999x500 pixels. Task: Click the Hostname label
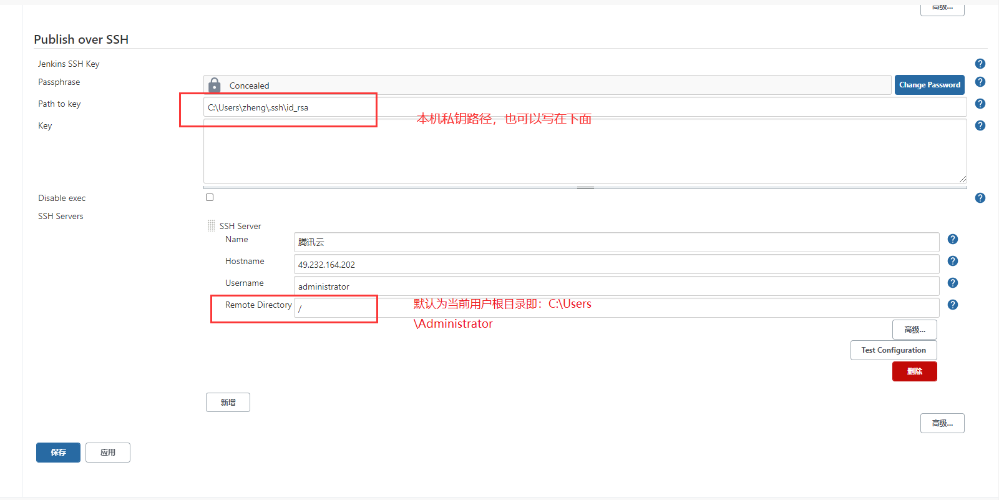245,261
